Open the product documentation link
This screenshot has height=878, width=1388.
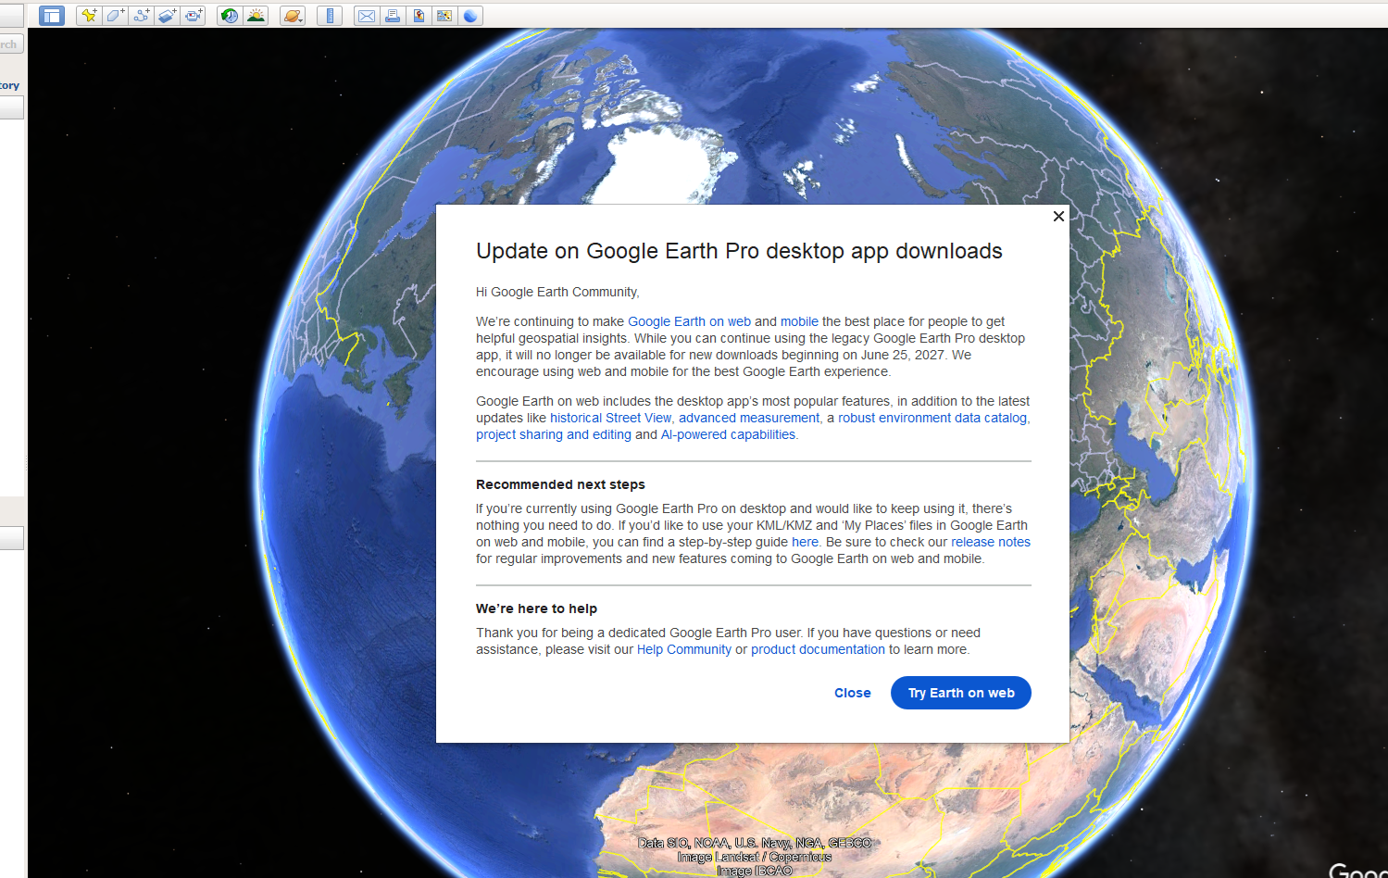818,649
